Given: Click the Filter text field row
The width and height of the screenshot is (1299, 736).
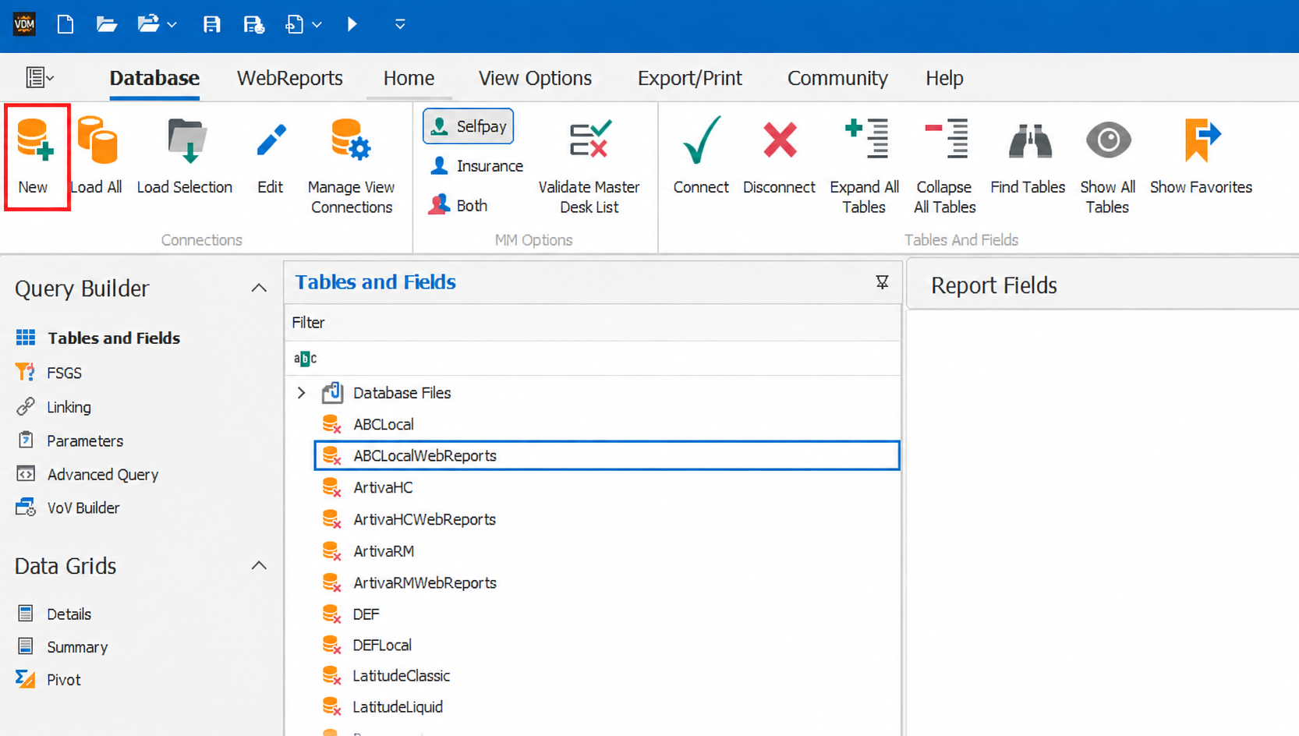Looking at the screenshot, I should point(593,359).
